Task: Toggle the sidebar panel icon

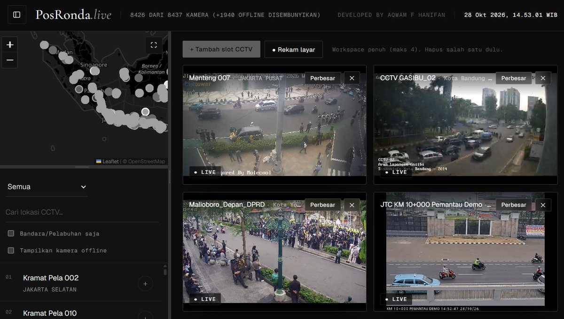Action: 17,15
